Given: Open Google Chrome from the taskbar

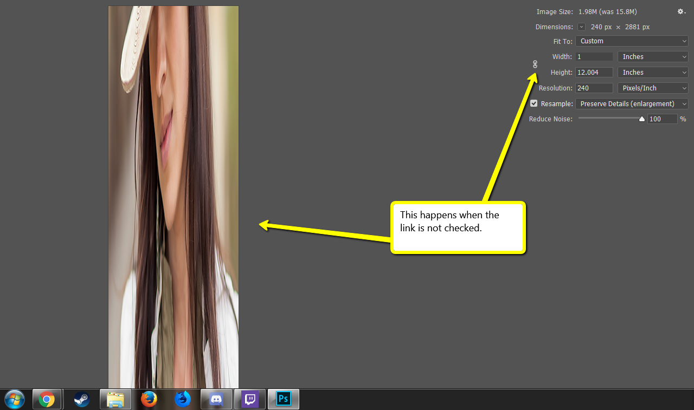Looking at the screenshot, I should (47, 400).
